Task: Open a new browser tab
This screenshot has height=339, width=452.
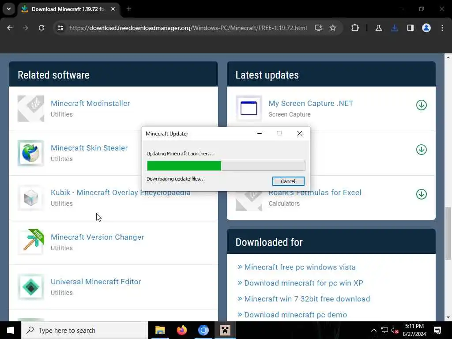Action: coord(129,9)
